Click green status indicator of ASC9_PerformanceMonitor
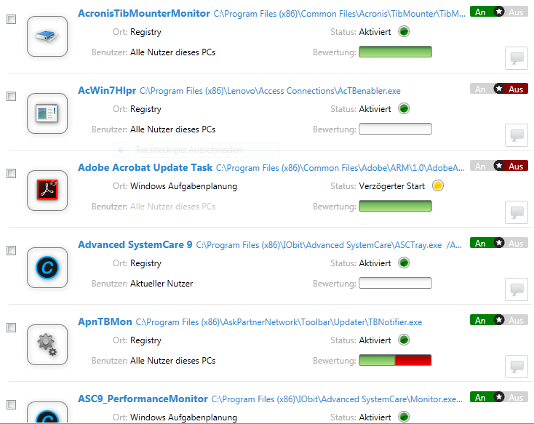Screen dimensions: 534x424 point(404,417)
